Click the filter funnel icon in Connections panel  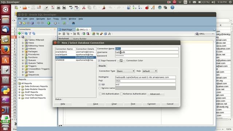tap(30, 33)
